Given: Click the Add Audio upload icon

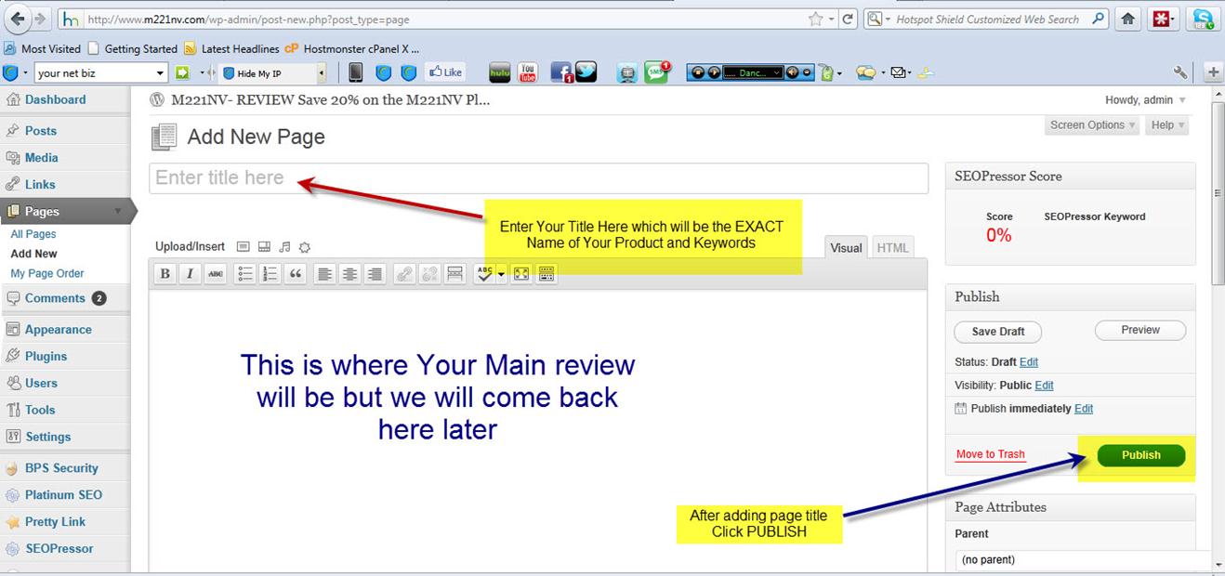Looking at the screenshot, I should [x=284, y=247].
